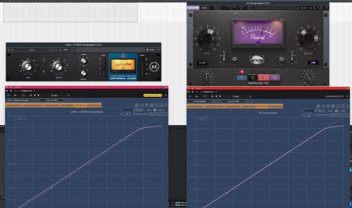Screen dimensions: 352x208
Task: Switch to Hammerstein tab in right PluginDoctor
Action: pos(233,106)
